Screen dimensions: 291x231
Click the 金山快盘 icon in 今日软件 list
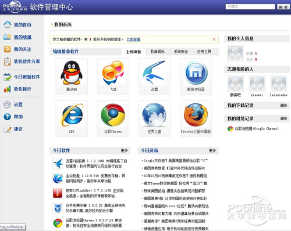(58, 178)
